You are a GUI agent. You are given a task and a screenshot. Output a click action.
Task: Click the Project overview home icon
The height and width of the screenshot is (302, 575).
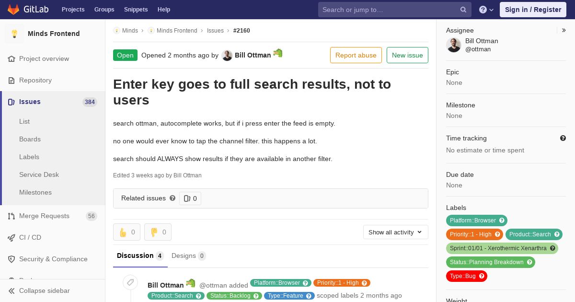11,58
